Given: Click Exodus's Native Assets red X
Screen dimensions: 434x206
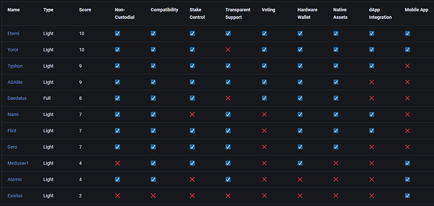Looking at the screenshot, I should (x=336, y=196).
